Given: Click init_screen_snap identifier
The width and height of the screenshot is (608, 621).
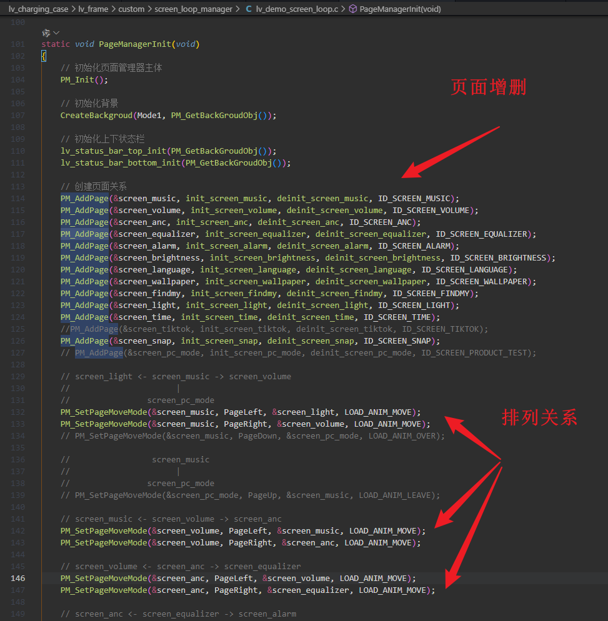Looking at the screenshot, I should [x=219, y=341].
